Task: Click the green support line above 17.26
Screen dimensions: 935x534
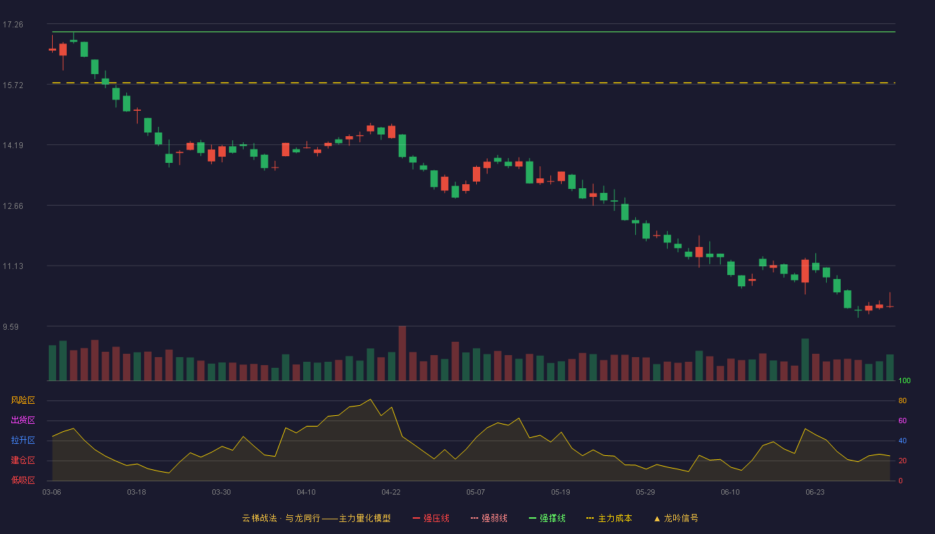Action: [x=474, y=31]
